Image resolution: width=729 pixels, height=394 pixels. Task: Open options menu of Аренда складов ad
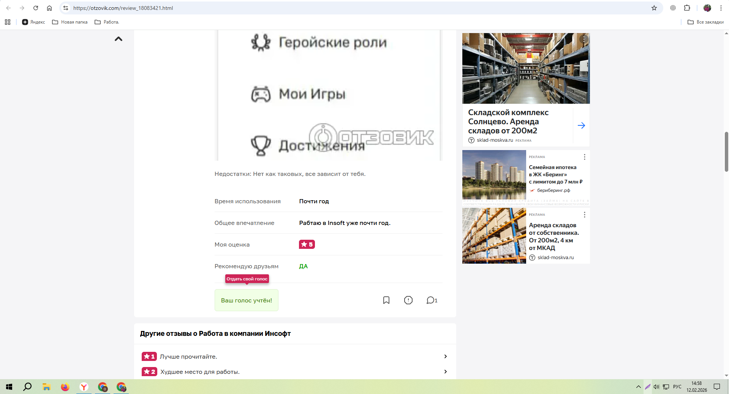click(x=585, y=215)
